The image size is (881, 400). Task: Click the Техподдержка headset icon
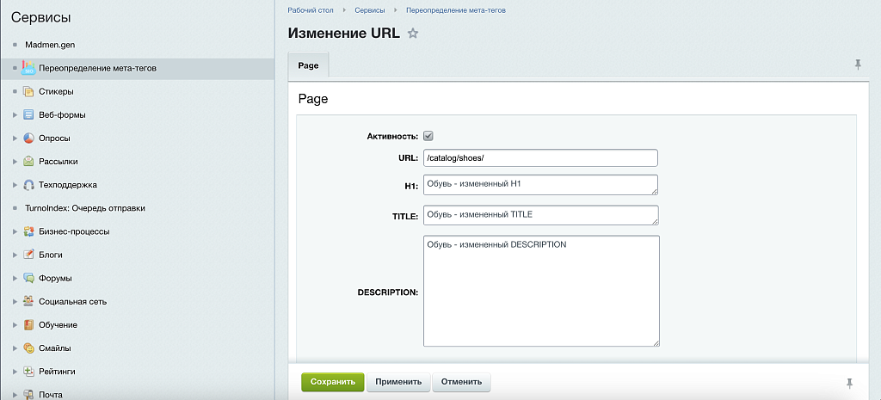point(28,184)
